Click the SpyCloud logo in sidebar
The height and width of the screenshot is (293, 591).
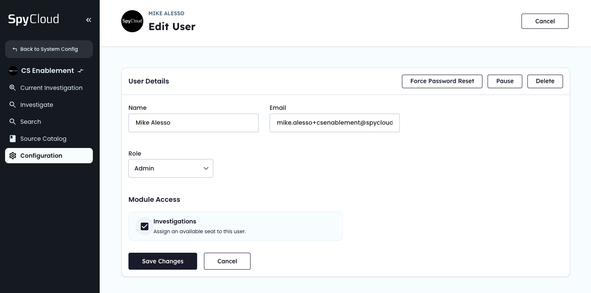point(33,20)
